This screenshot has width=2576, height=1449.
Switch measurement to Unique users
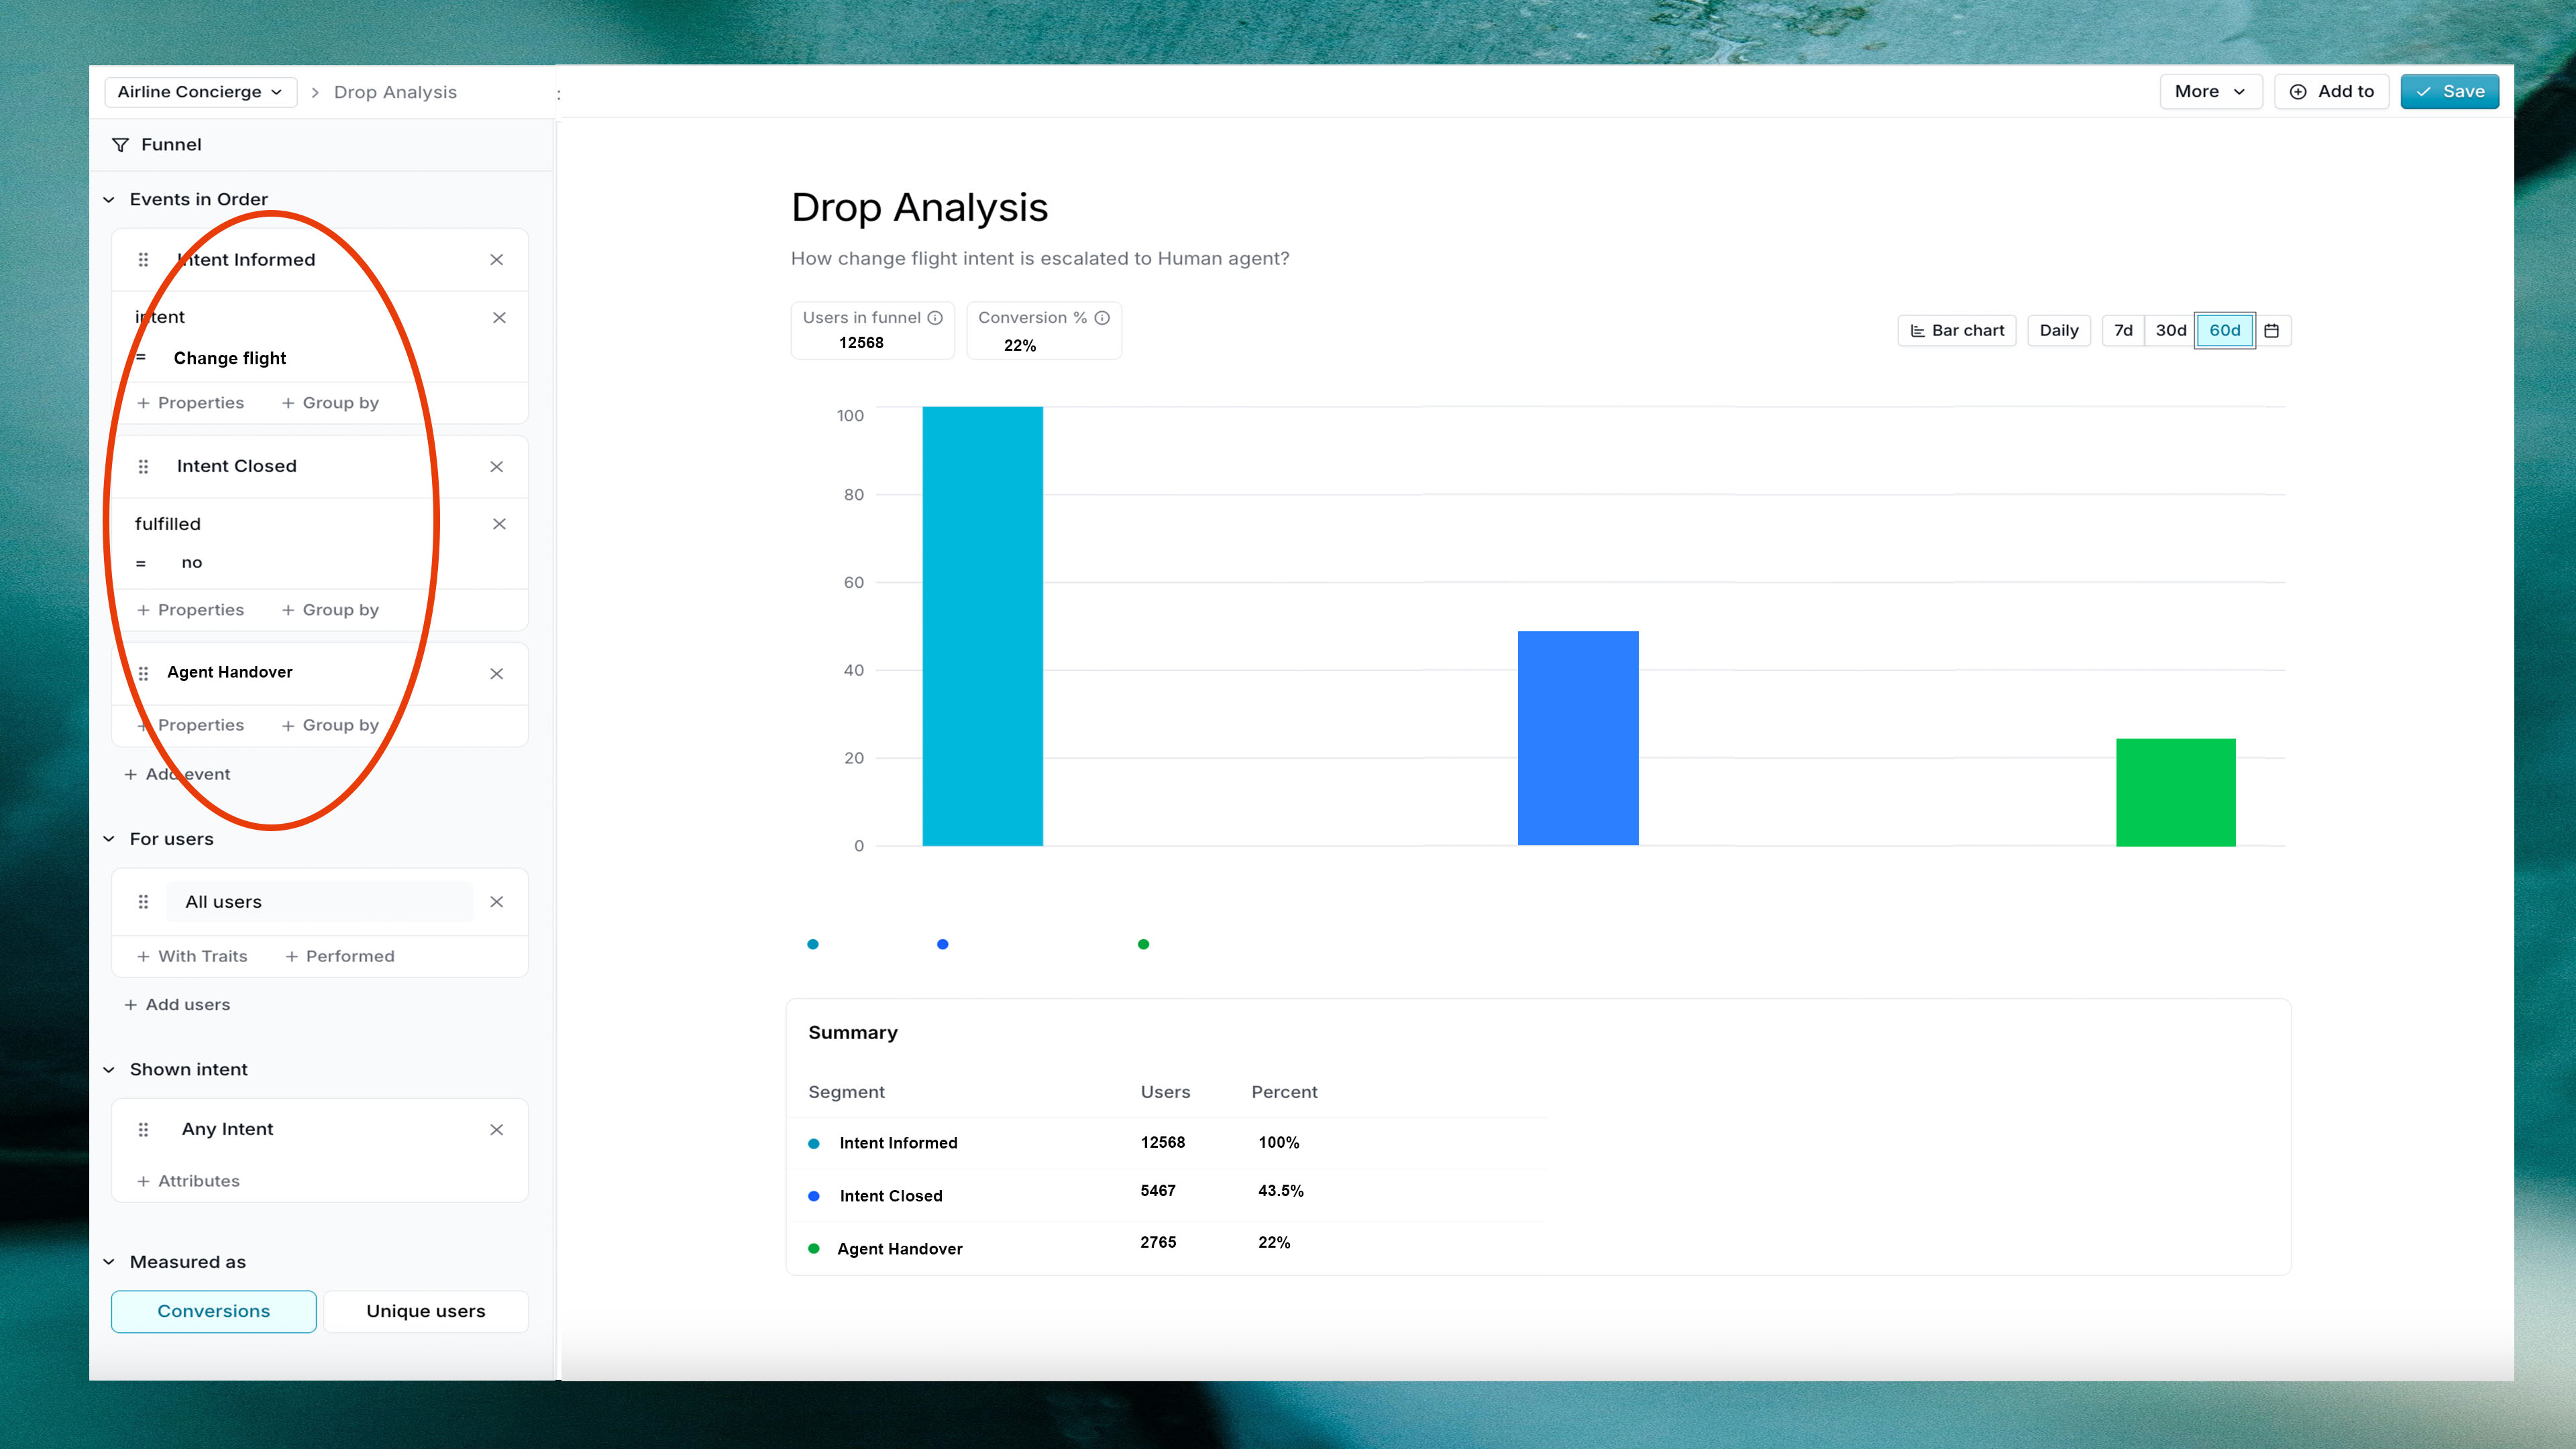point(425,1311)
